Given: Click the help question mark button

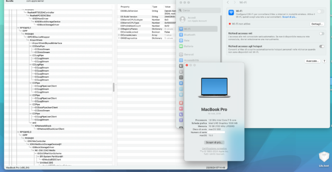Looking at the screenshot, I should pos(324,61).
